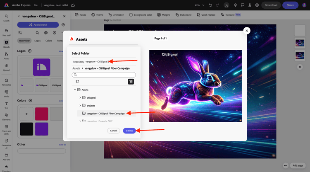Open the Generative AI panel
This screenshot has width=310, height=172.
[6, 144]
